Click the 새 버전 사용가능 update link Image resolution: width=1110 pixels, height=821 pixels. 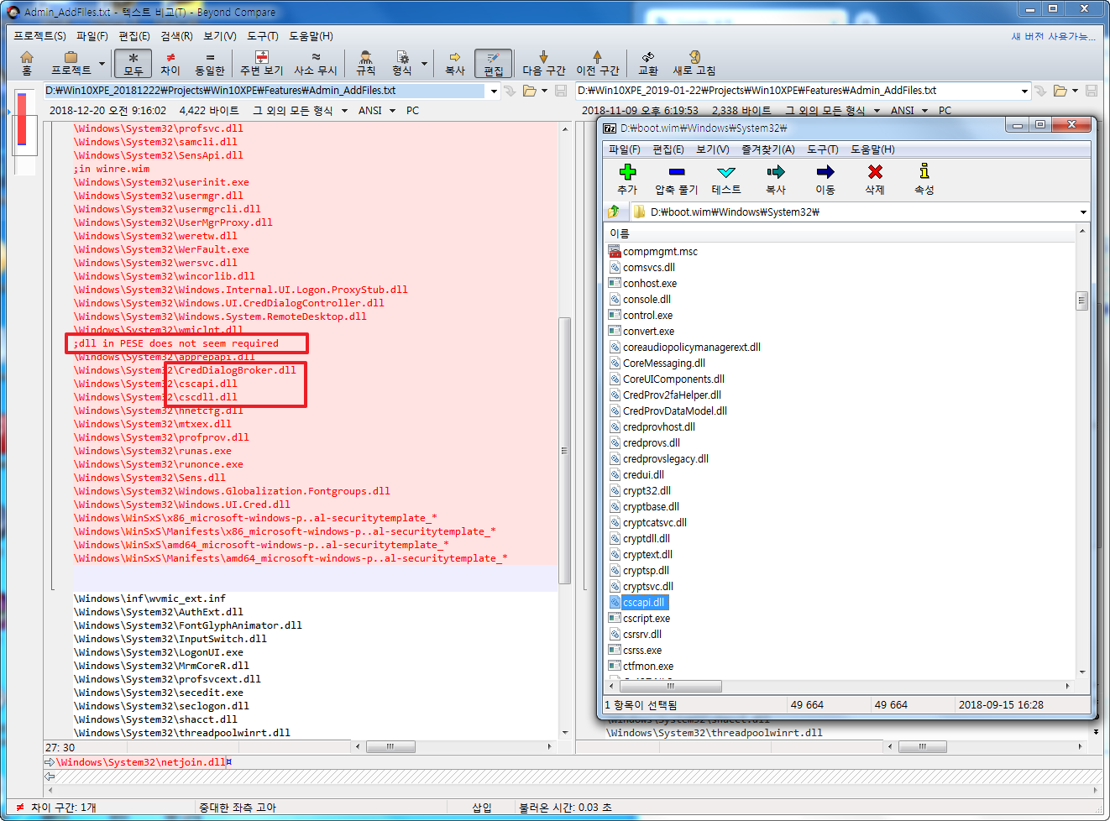point(1053,36)
